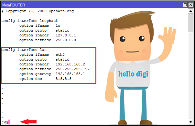
Task: Maximize the MetaROUTER window
Action: 185,5
